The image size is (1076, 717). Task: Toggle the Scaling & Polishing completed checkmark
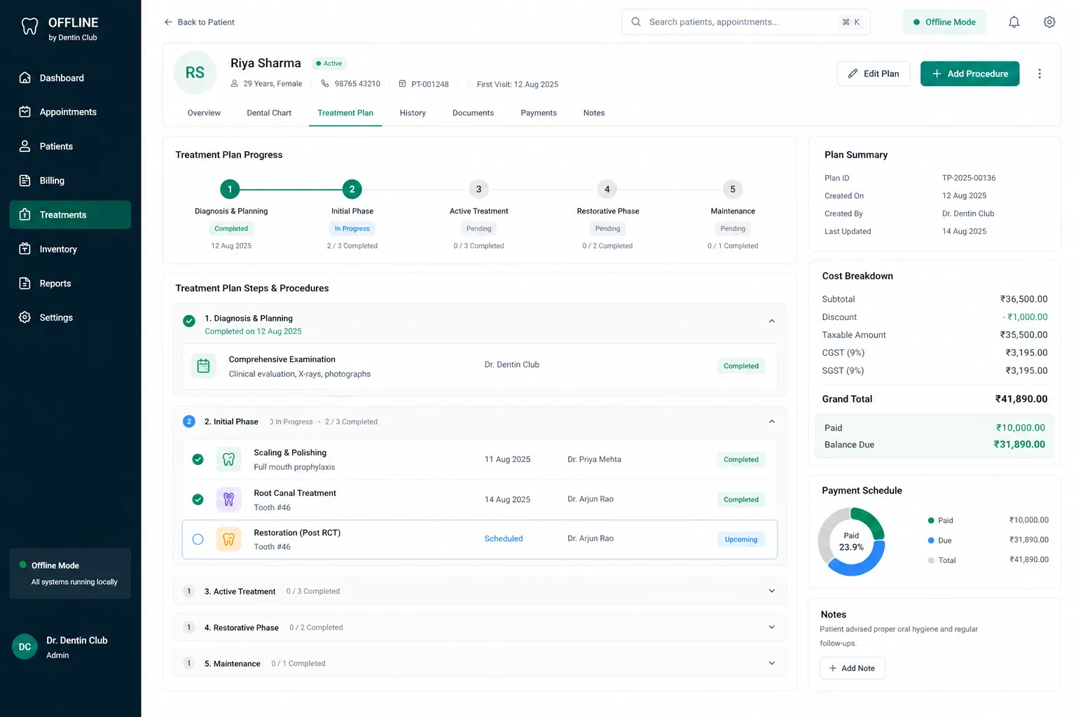pos(198,460)
